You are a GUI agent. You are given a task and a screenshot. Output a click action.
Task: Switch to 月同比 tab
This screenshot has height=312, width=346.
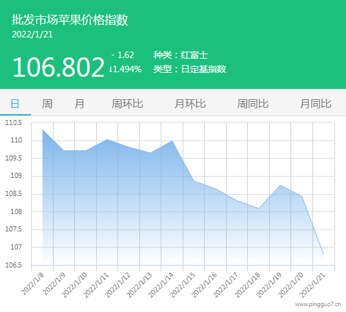coord(315,104)
